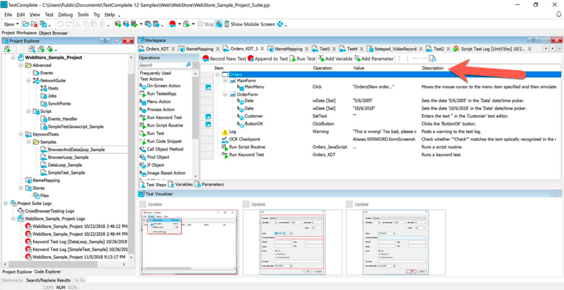Click Search/Replace Results tab
The height and width of the screenshot is (290, 564).
(x=48, y=280)
